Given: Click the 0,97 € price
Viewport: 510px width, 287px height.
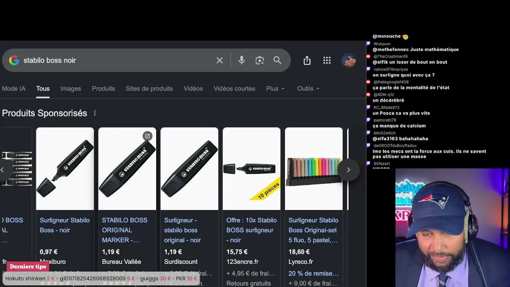Looking at the screenshot, I should tap(49, 252).
